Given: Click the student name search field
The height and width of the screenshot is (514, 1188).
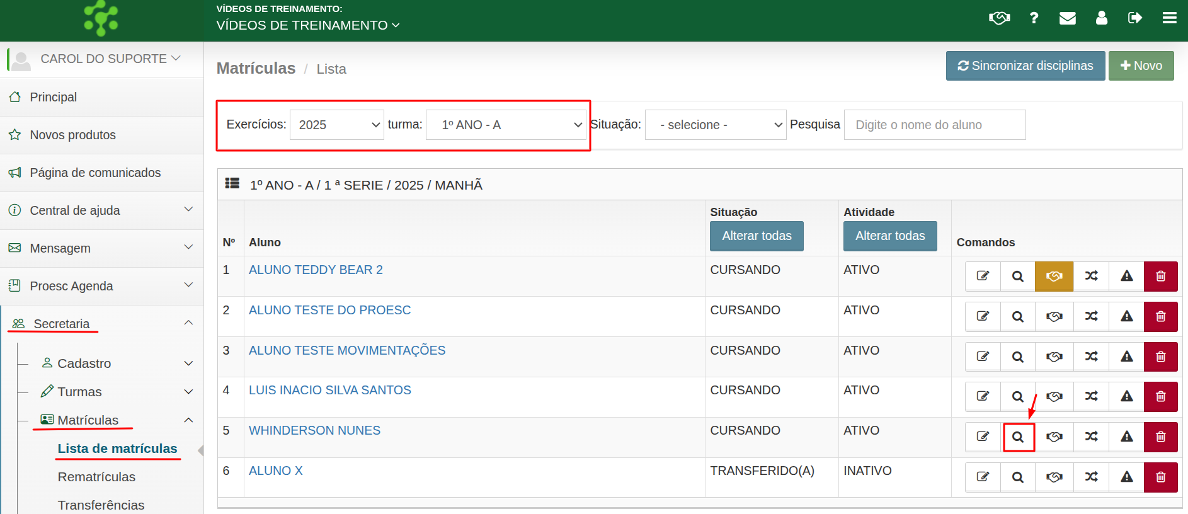Looking at the screenshot, I should [934, 125].
